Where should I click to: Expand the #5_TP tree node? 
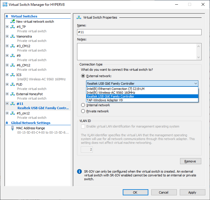click(x=7, y=27)
